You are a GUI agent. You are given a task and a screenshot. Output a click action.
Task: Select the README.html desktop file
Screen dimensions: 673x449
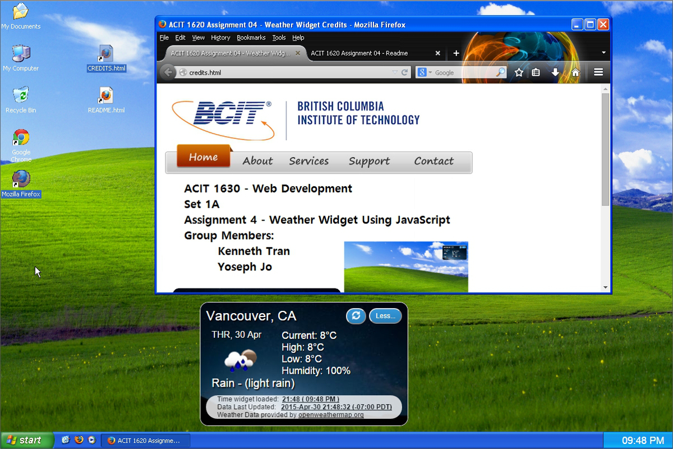[106, 97]
